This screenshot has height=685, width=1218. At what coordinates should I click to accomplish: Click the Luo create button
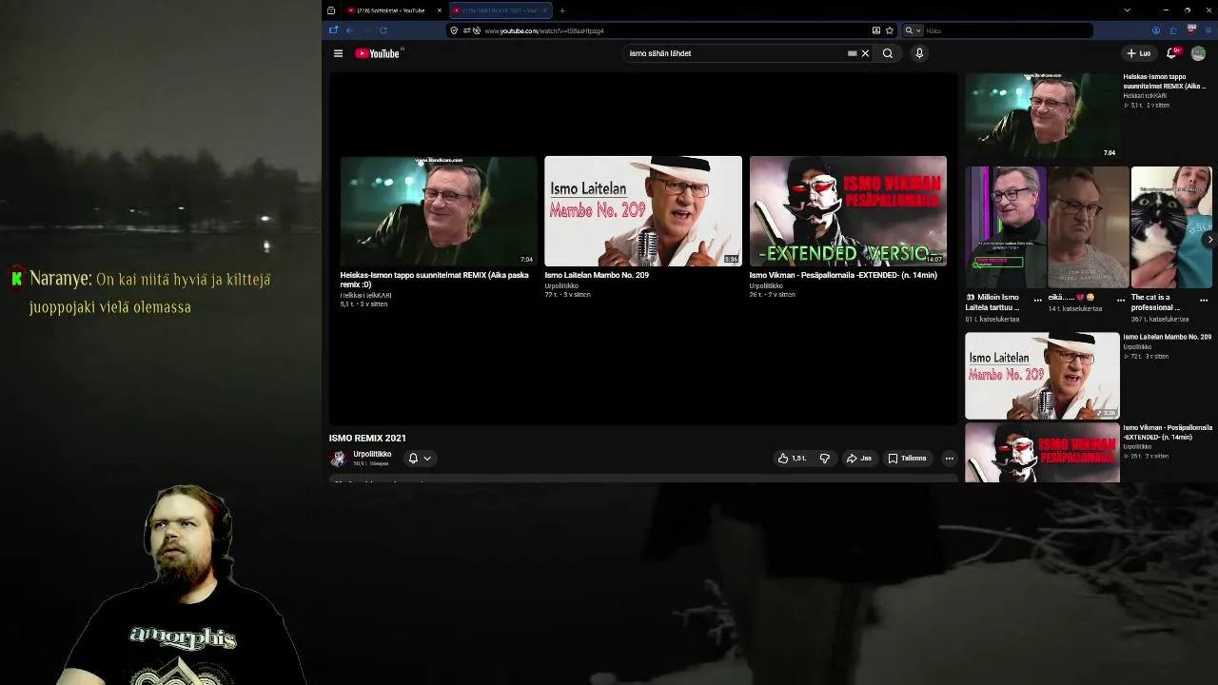[x=1138, y=53]
